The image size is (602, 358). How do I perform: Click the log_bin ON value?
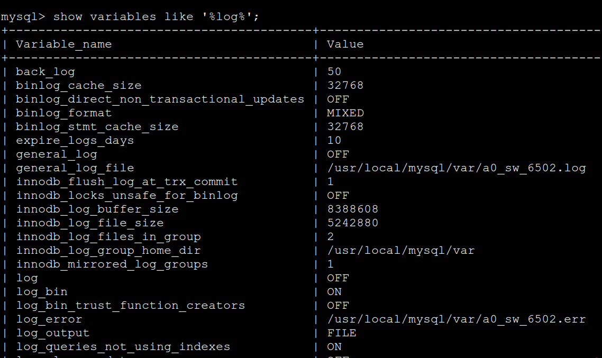[334, 291]
